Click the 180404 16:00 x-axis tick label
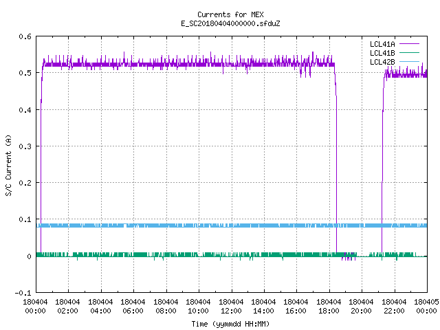Image resolution: width=440 pixels, height=330 pixels. [296, 307]
